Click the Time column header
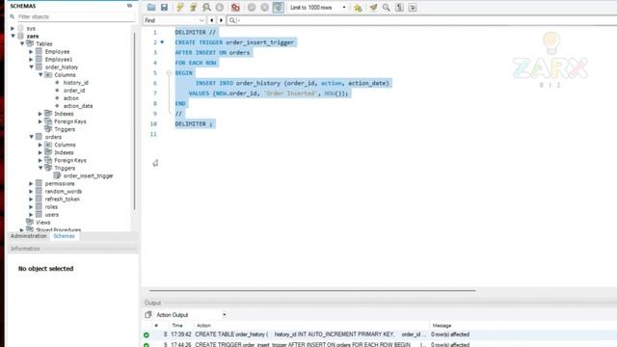This screenshot has height=347, width=617. [x=177, y=326]
